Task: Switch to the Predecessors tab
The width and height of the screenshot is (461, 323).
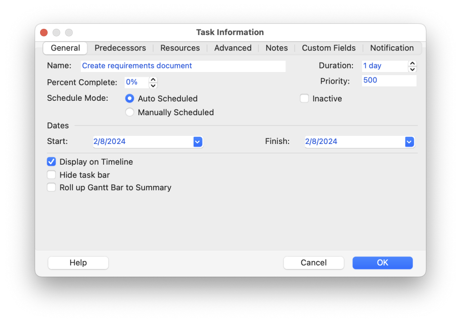Action: [120, 48]
